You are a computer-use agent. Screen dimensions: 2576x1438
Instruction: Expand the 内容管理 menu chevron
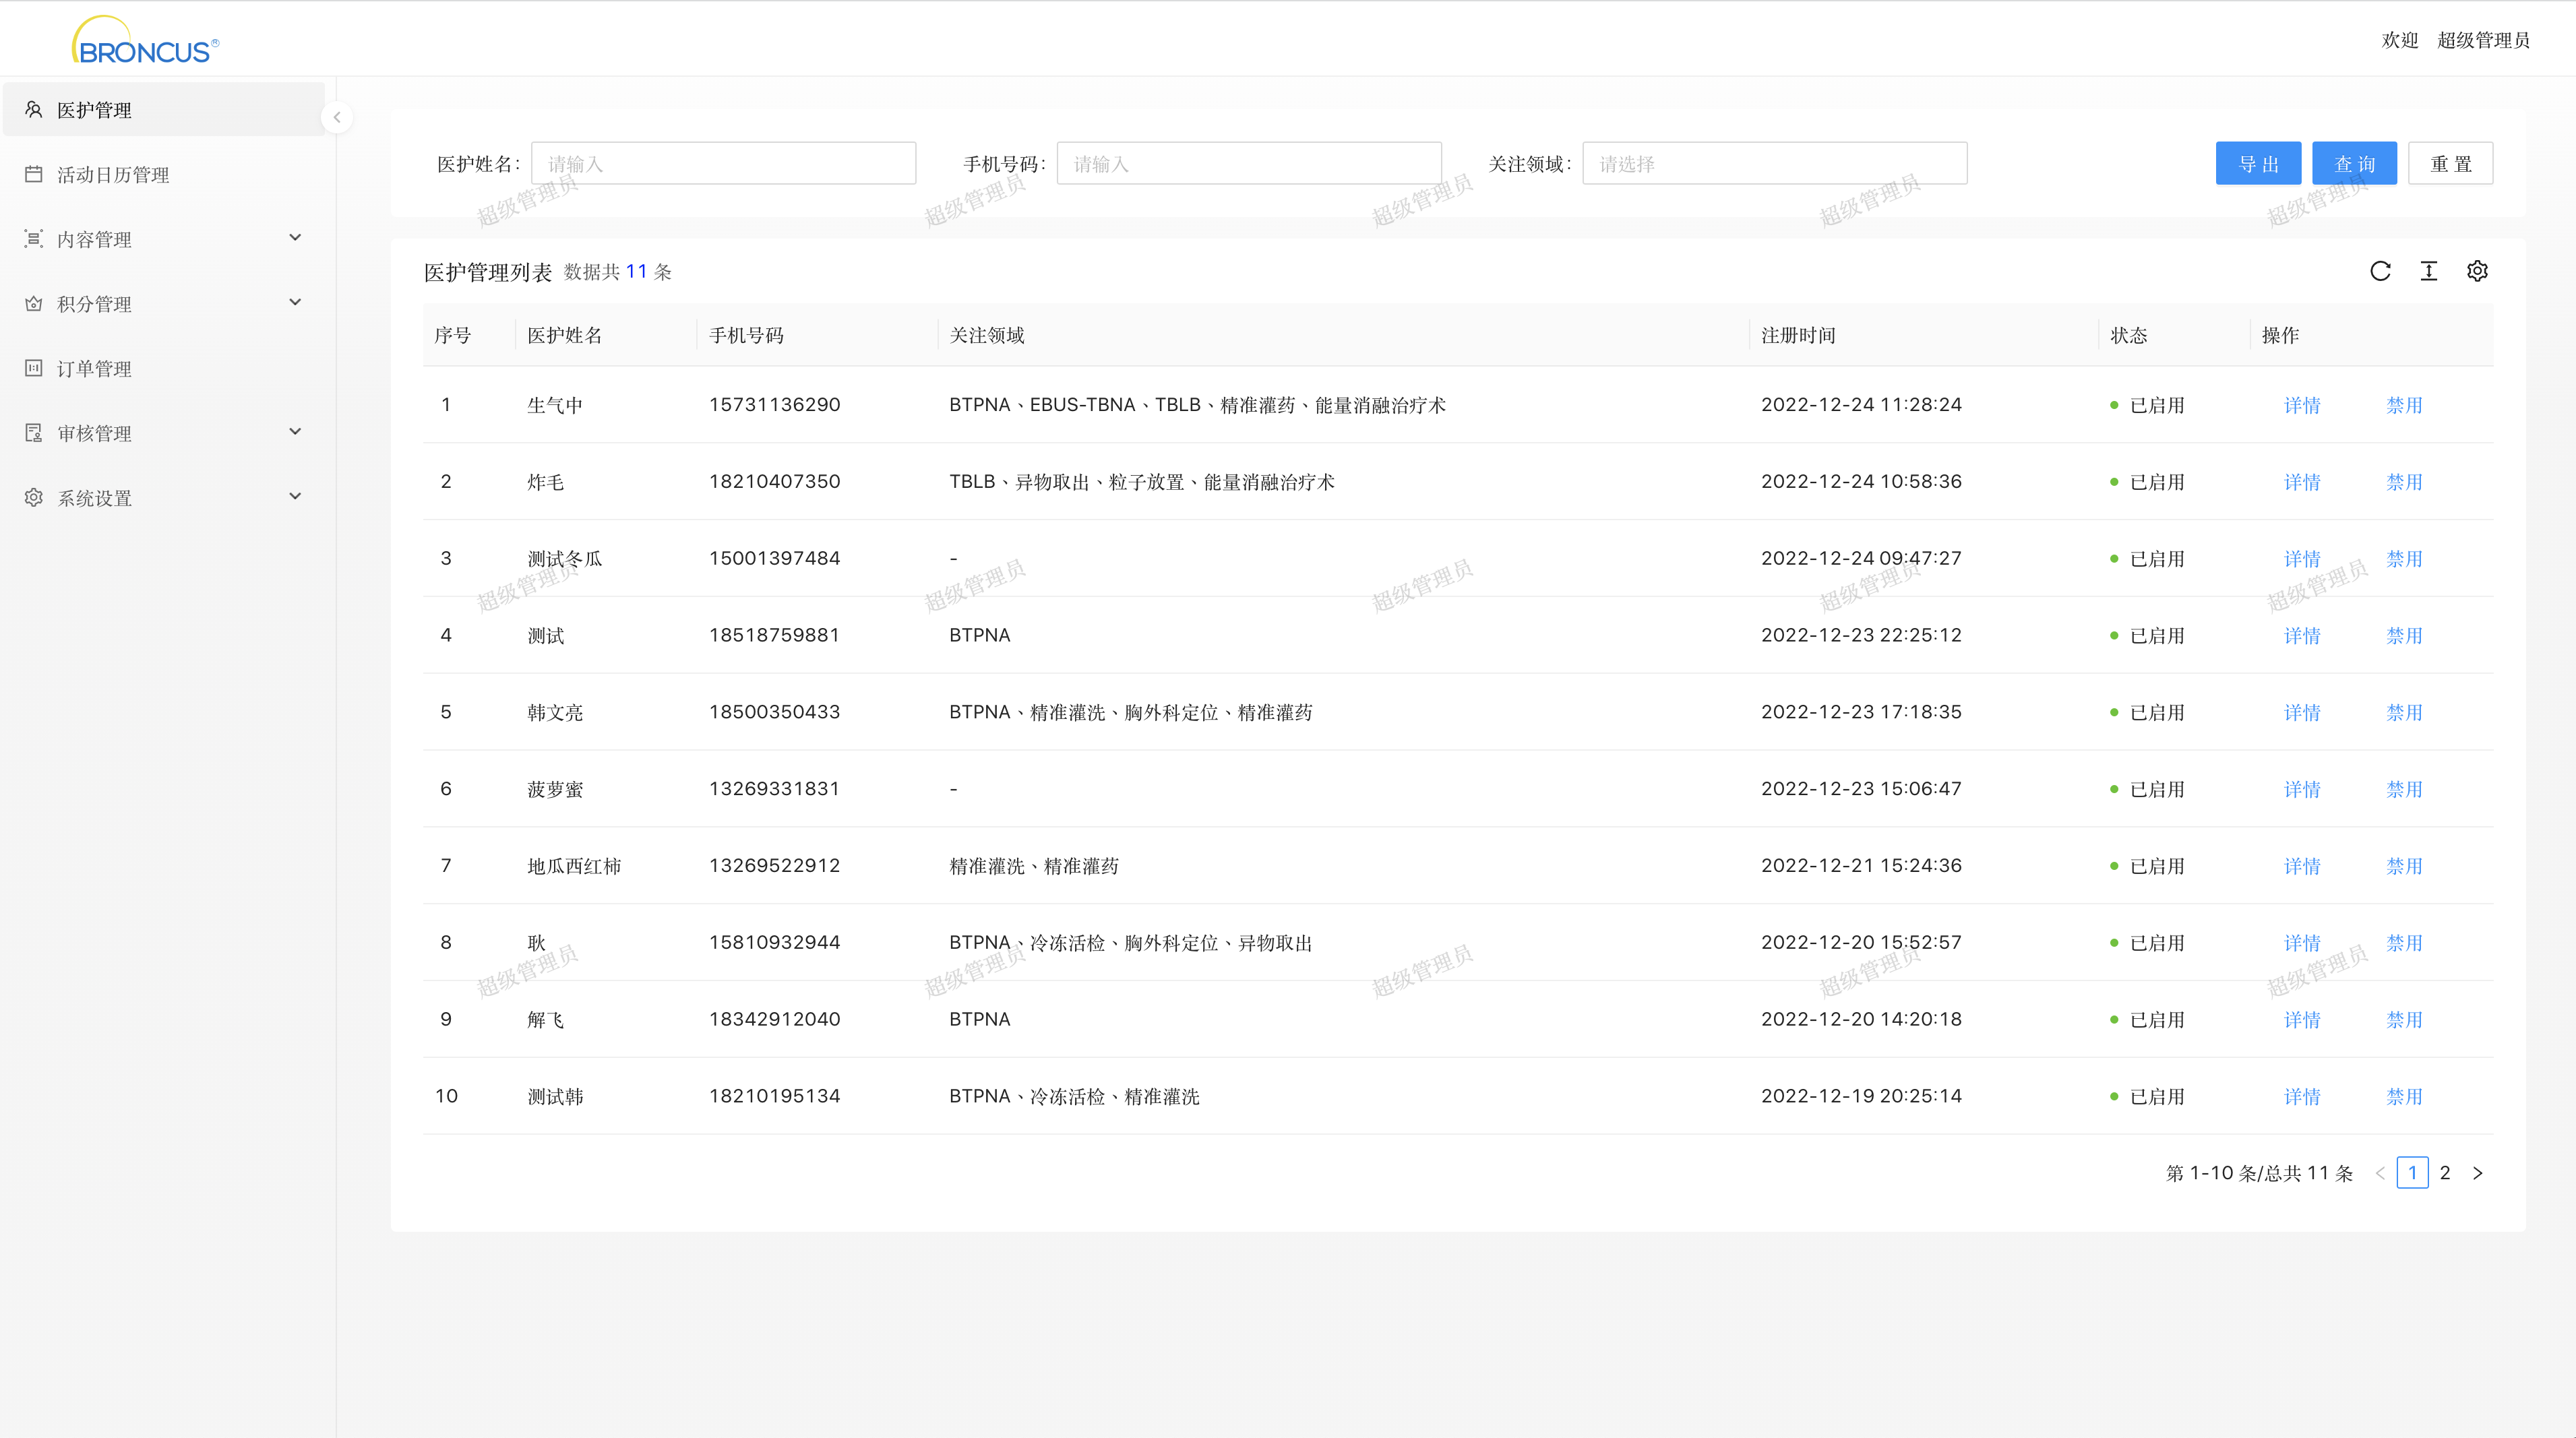(295, 237)
